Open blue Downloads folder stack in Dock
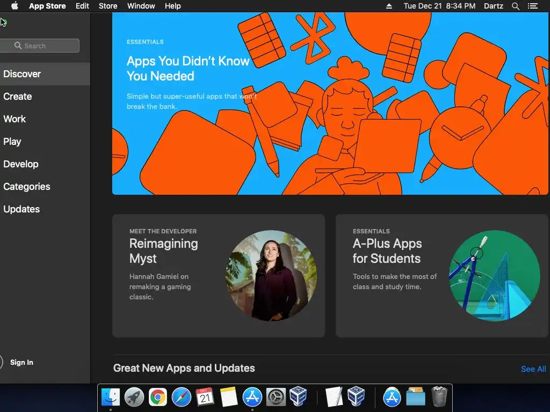550x412 pixels. [x=416, y=397]
